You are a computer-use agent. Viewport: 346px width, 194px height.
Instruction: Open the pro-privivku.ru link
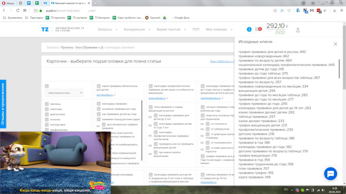click(104, 95)
